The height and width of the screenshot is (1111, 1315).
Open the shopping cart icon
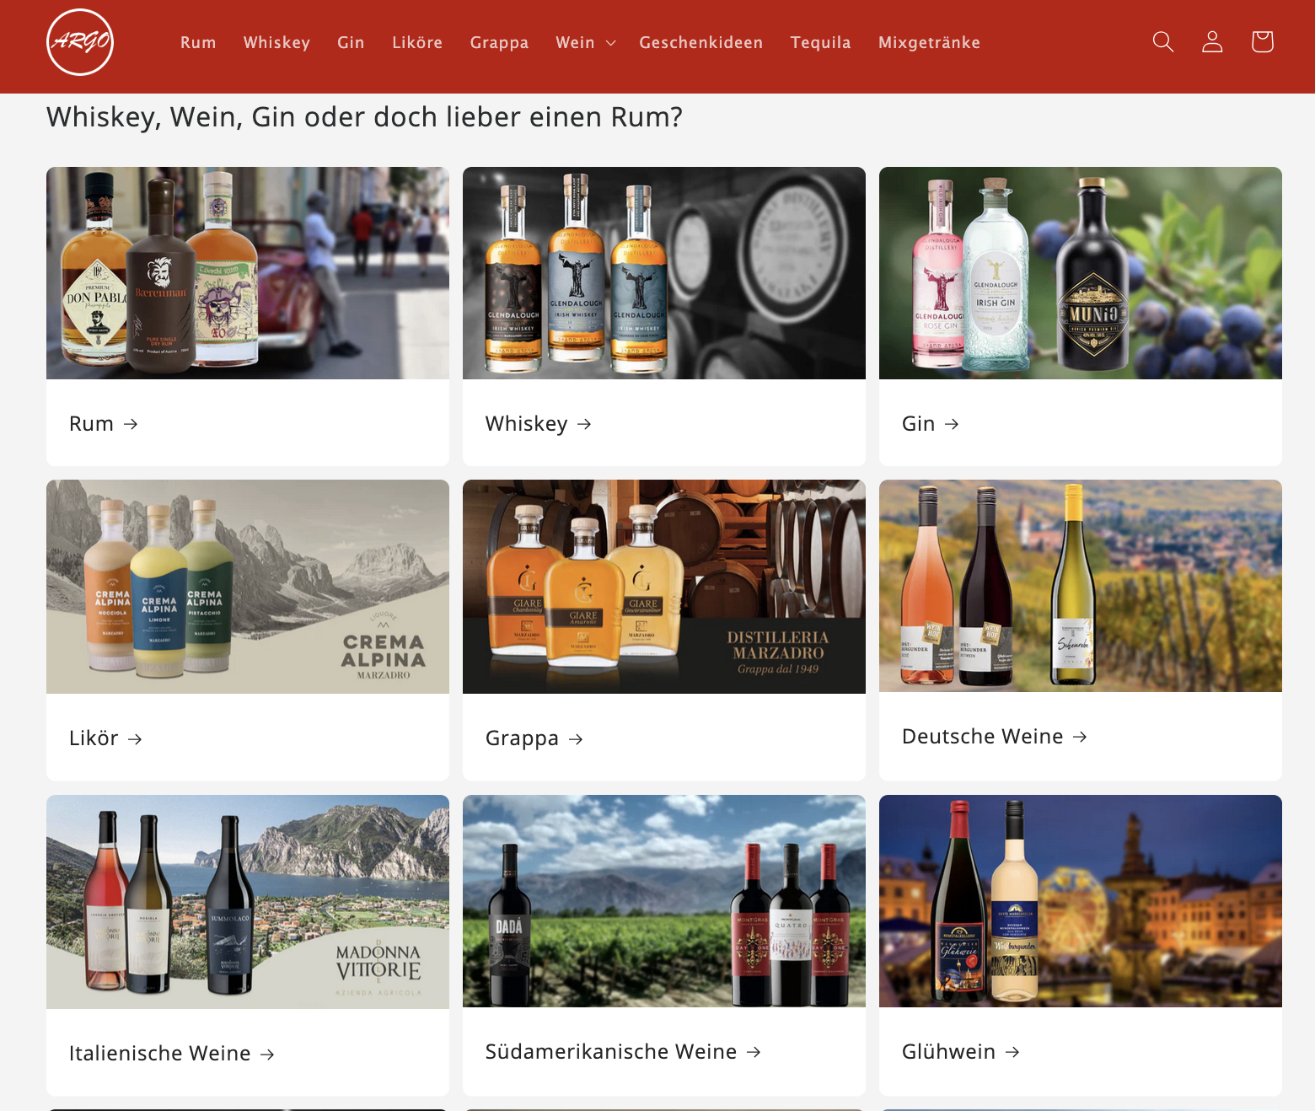click(1262, 42)
